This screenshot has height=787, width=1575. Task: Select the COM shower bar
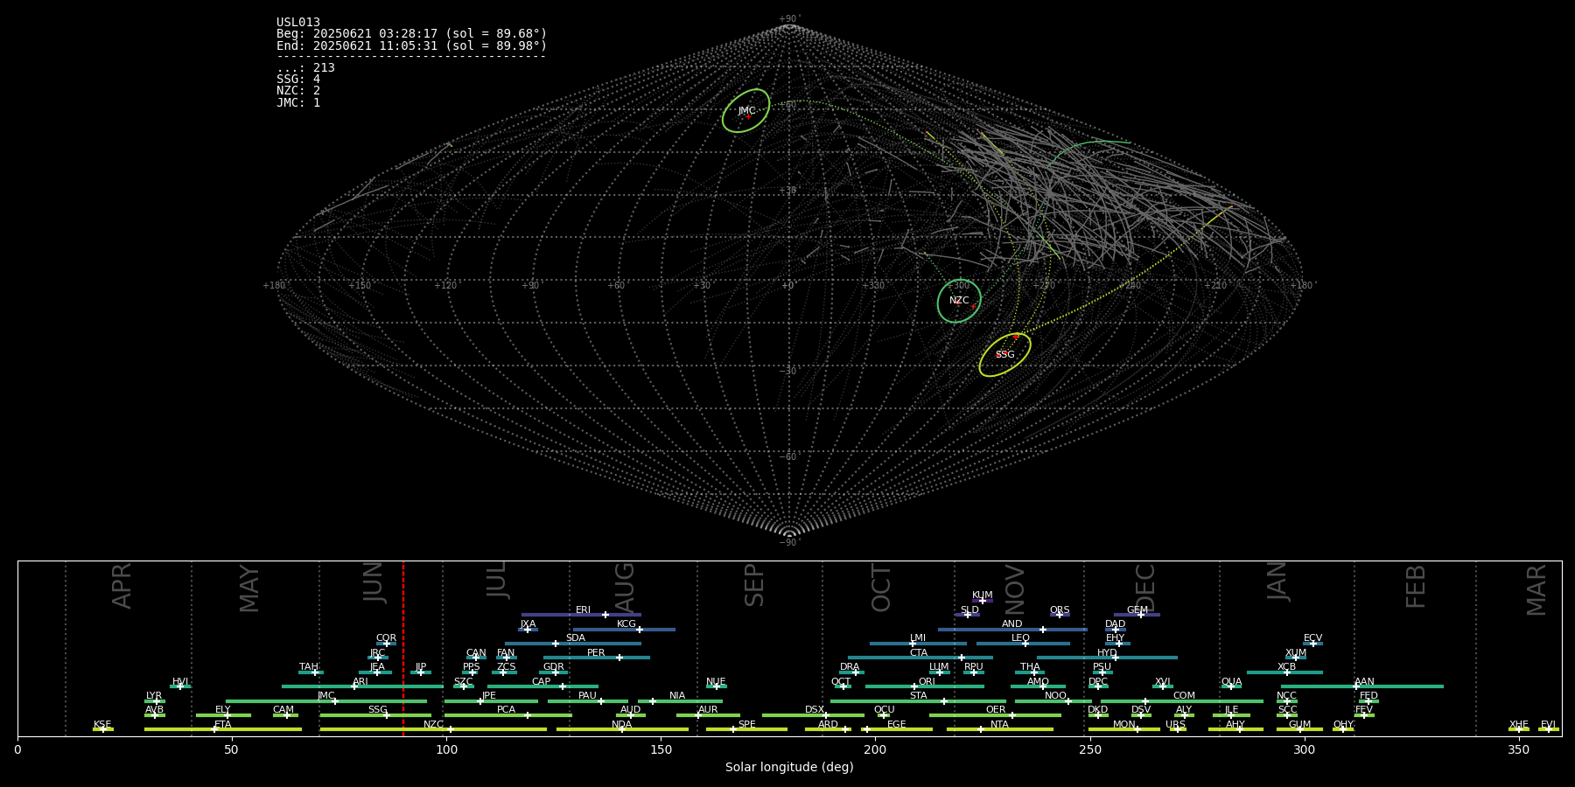(x=1182, y=701)
